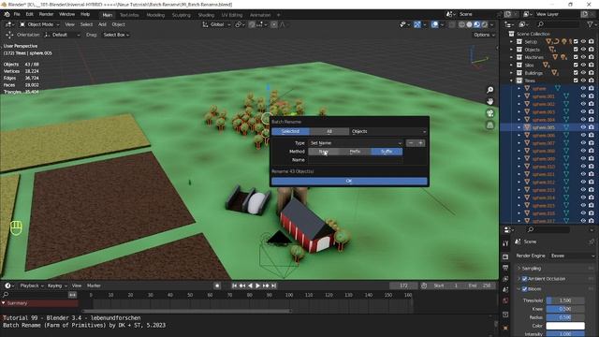Toggle viewport overlays icon

point(434,24)
